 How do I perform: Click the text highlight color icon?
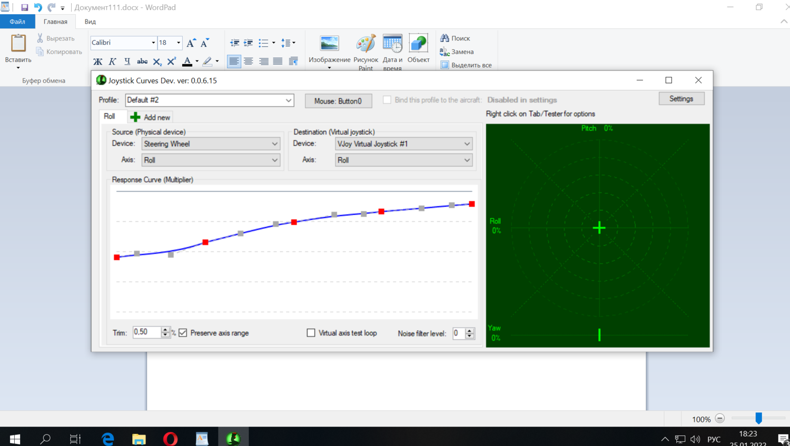click(x=208, y=62)
